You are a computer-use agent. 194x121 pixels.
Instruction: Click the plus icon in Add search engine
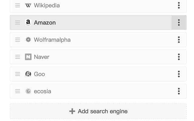(72, 111)
